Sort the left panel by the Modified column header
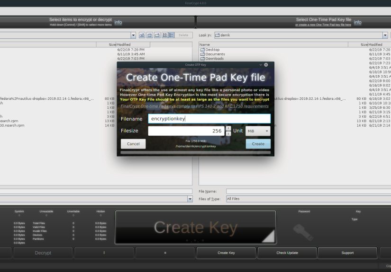The width and height of the screenshot is (391, 272). [x=133, y=44]
